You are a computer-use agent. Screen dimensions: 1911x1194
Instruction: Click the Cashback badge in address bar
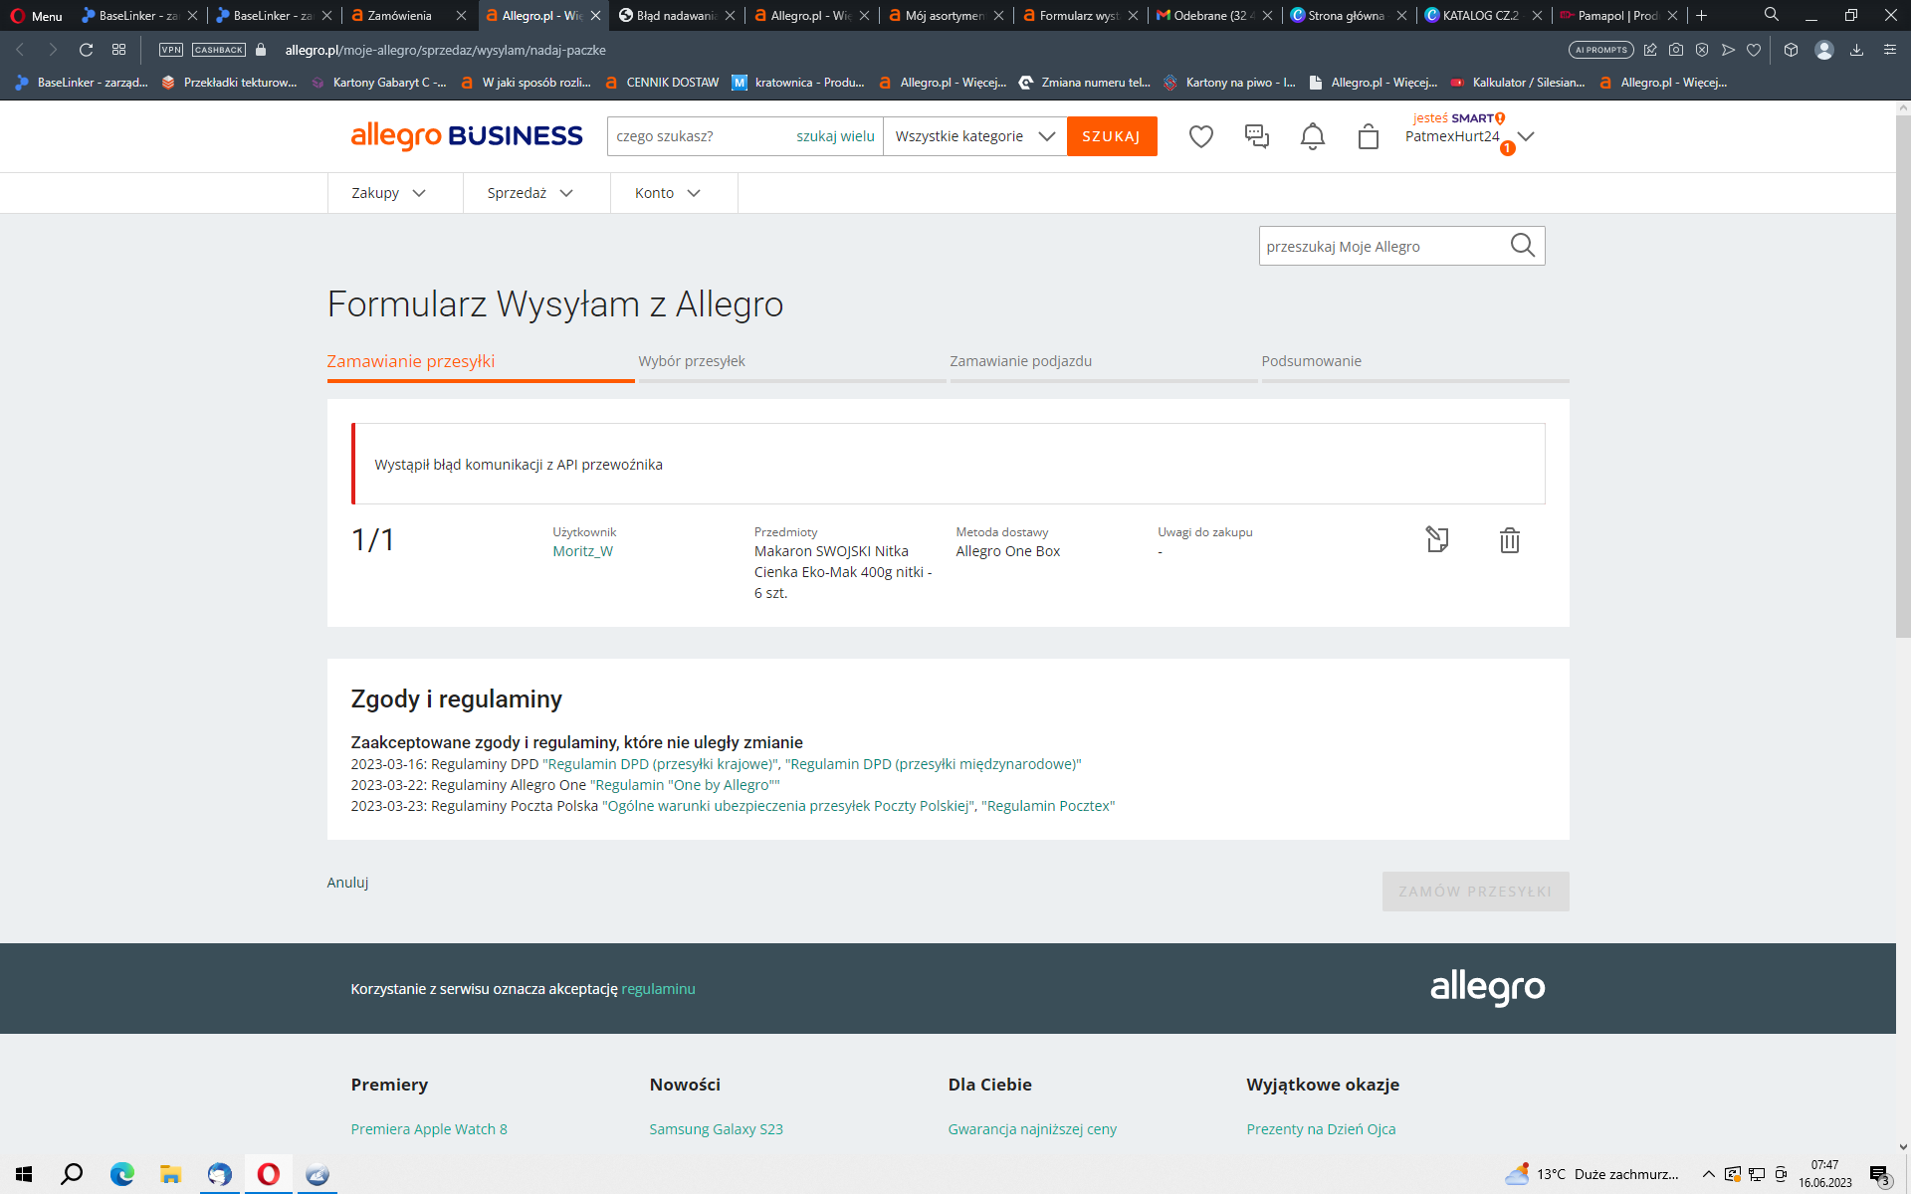tap(219, 50)
